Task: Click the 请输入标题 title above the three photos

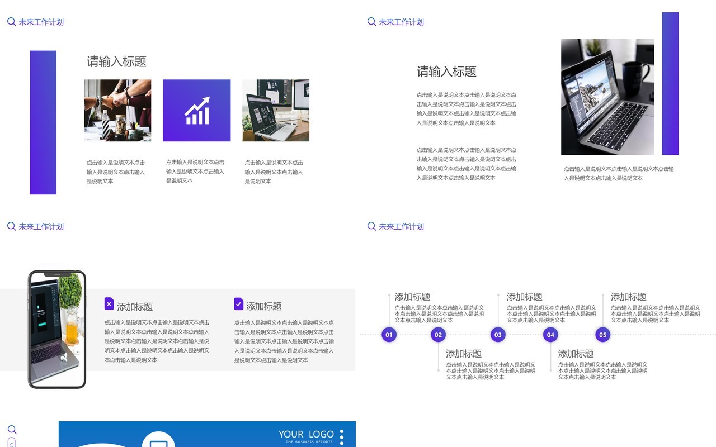Action: (116, 61)
